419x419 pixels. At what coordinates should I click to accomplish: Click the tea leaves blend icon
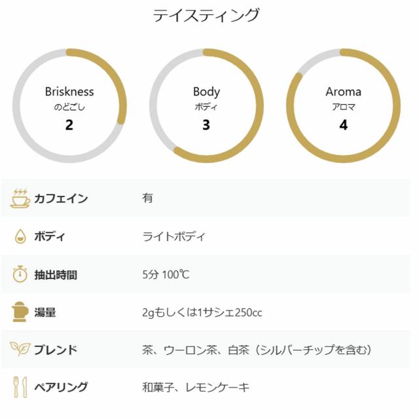point(20,349)
